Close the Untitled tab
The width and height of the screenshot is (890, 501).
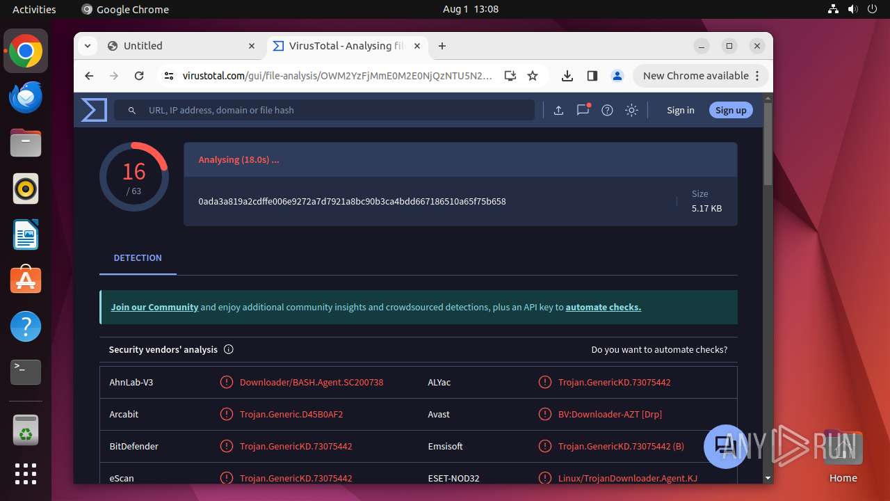(252, 46)
